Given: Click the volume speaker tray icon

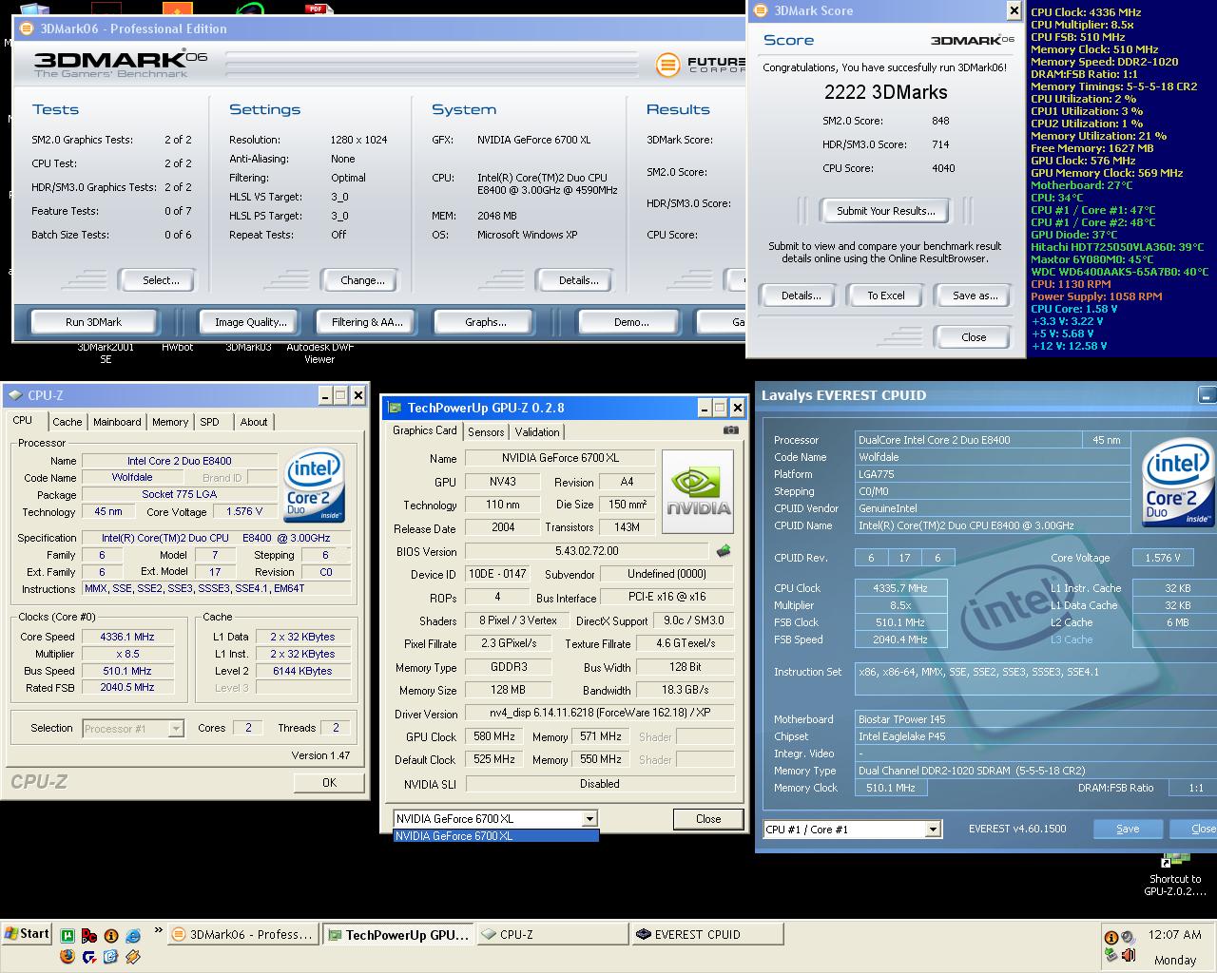Looking at the screenshot, I should 1129,955.
